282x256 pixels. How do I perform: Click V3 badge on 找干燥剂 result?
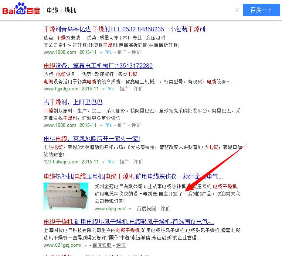[109, 125]
